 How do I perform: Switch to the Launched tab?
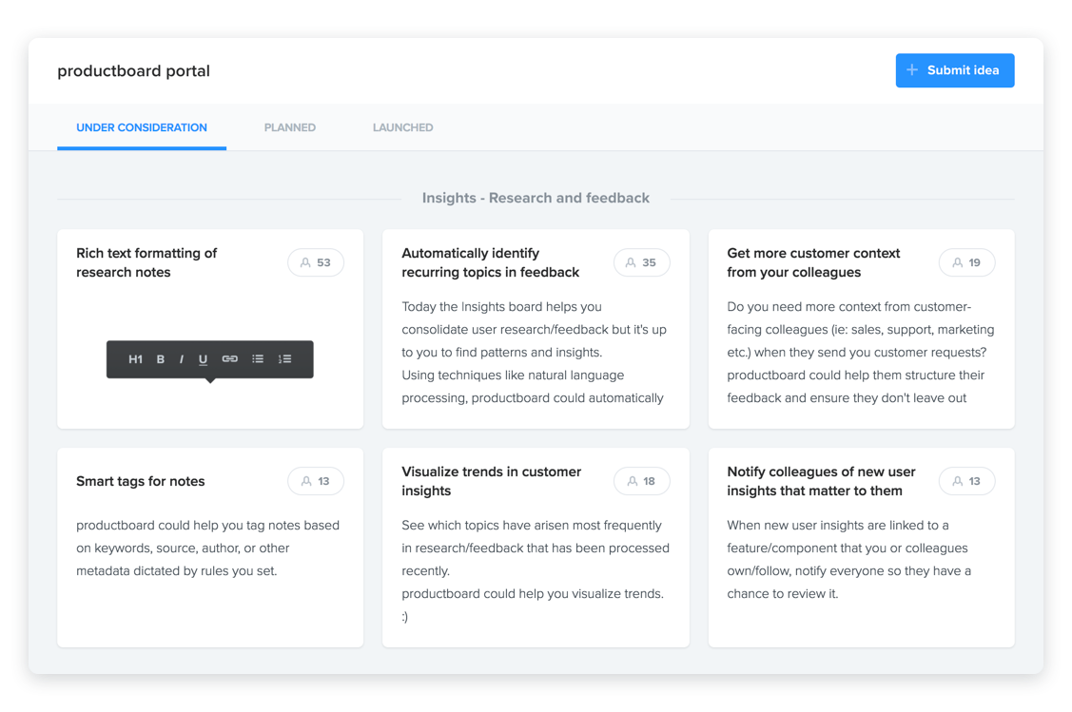402,127
